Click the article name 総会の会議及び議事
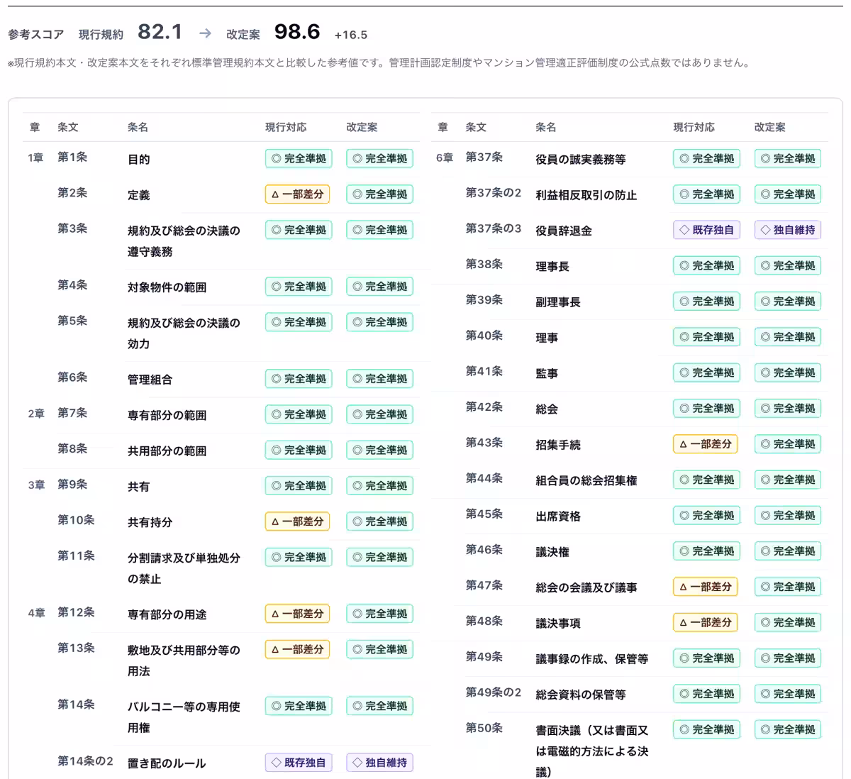The image size is (851, 779). (586, 587)
